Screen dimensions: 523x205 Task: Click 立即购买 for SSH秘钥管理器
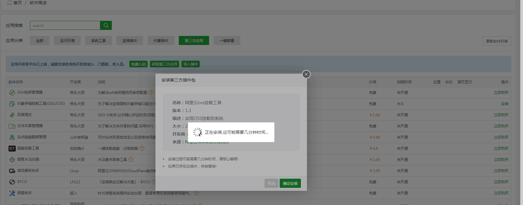click(501, 92)
